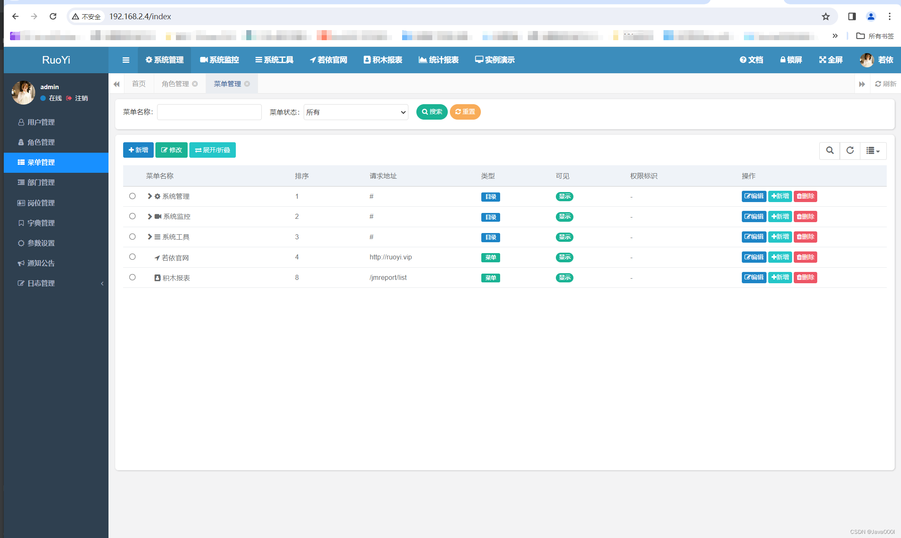The width and height of the screenshot is (901, 538).
Task: Select radio button for 积木报表 row
Action: coord(132,277)
